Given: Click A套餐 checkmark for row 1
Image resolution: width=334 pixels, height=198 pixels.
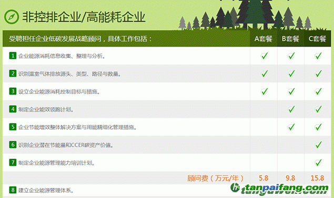Looking at the screenshot, I should coord(264,56).
